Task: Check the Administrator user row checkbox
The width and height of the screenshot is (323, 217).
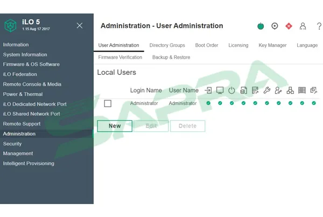Action: (x=108, y=103)
